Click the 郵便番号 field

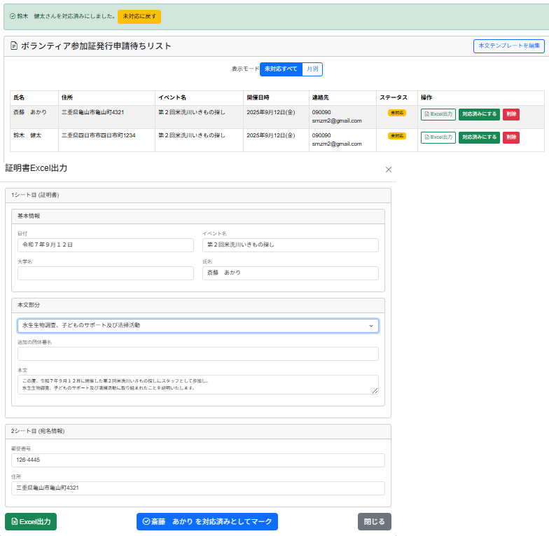198,460
